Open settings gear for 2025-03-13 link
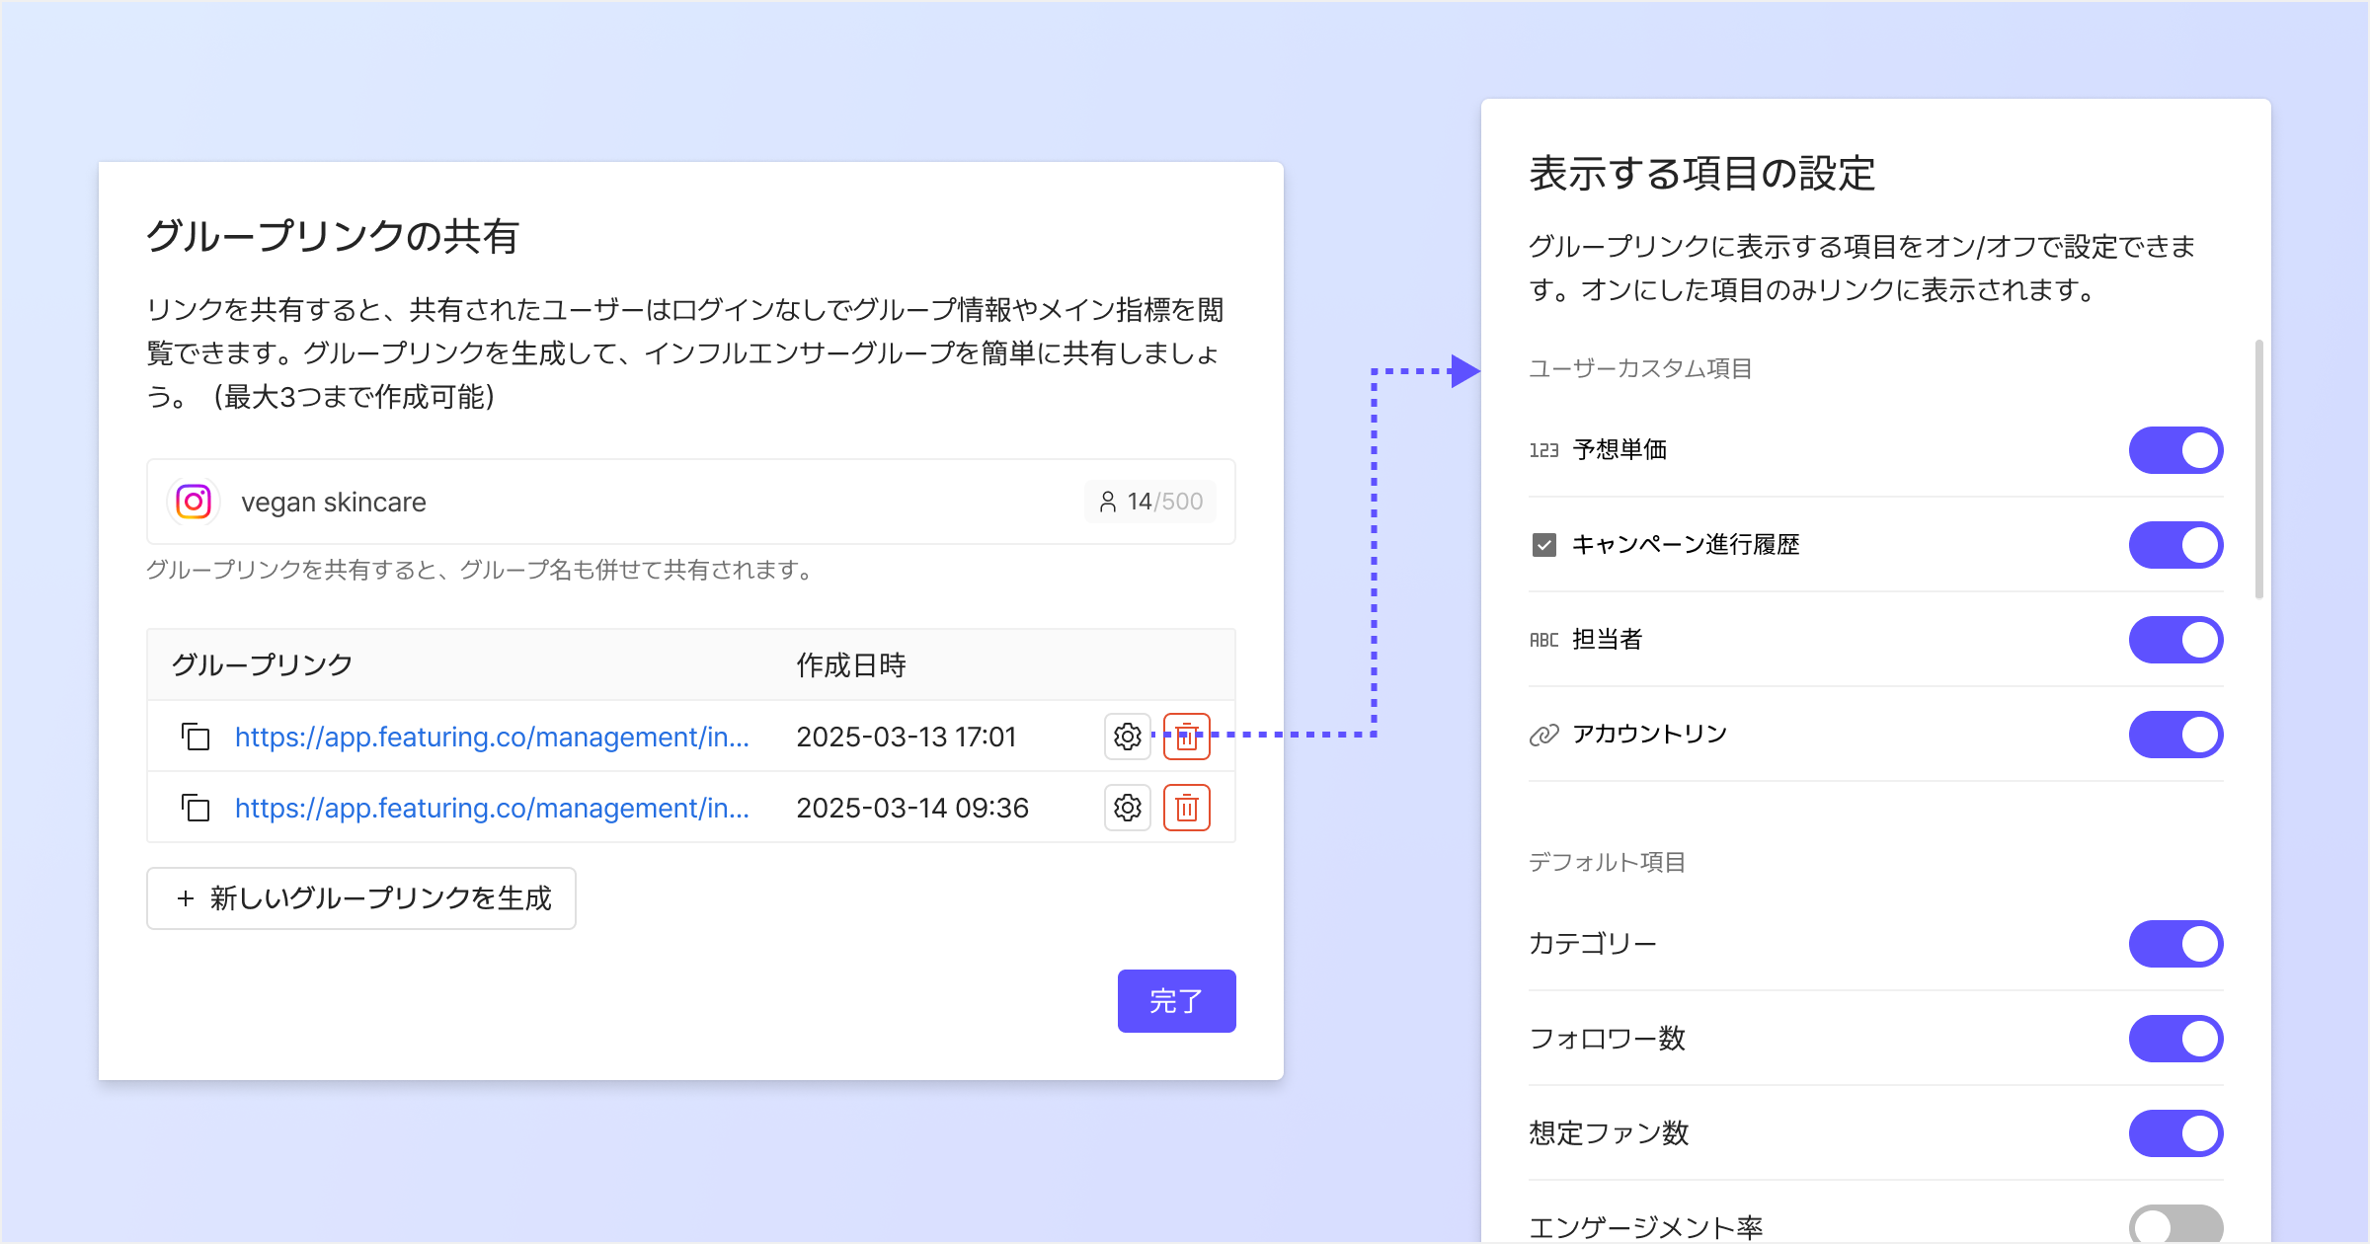This screenshot has height=1244, width=2370. (x=1127, y=737)
